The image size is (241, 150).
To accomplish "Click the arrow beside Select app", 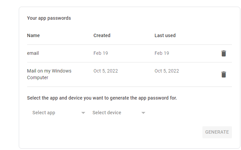I will pos(83,113).
